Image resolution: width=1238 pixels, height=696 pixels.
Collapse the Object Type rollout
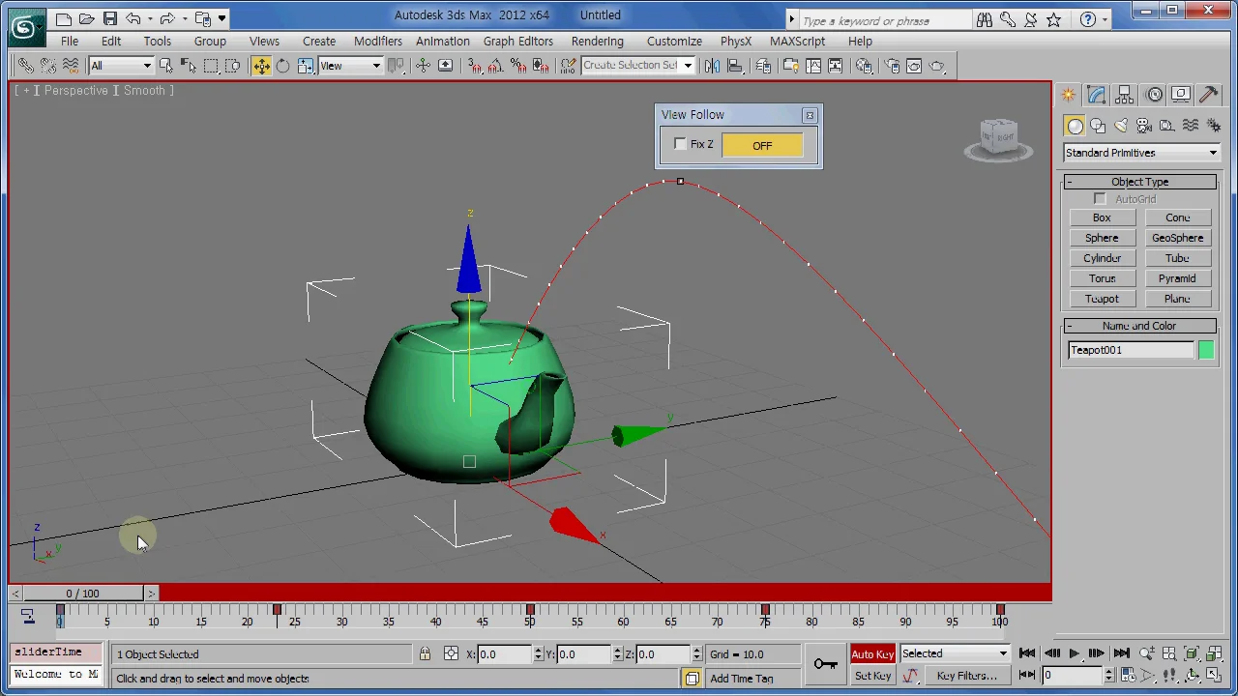coord(1140,182)
